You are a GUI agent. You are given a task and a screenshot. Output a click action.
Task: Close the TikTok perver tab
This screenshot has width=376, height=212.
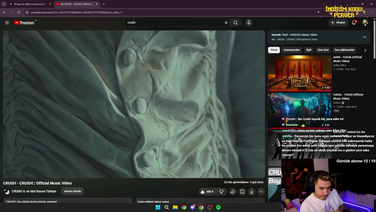(x=50, y=4)
